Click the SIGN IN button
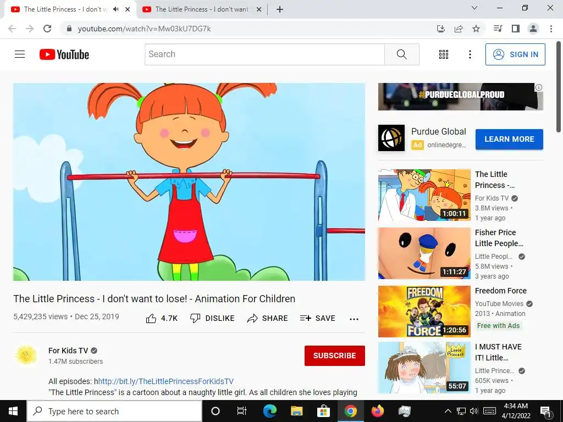The image size is (563, 422). (515, 54)
